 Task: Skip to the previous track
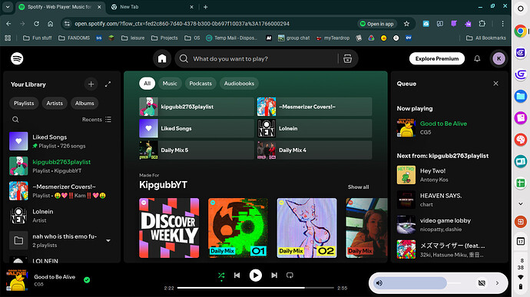pos(237,276)
